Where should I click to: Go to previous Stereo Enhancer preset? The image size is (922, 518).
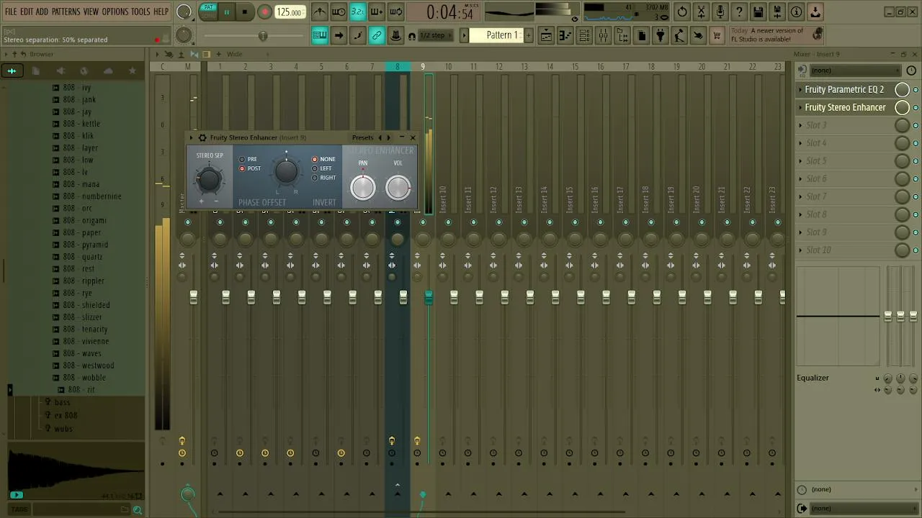380,137
